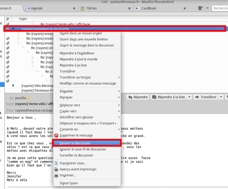Collapse the 'enseigner la moulinette' thread
Image resolution: width=228 pixels, height=189 pixels.
pos(13,29)
